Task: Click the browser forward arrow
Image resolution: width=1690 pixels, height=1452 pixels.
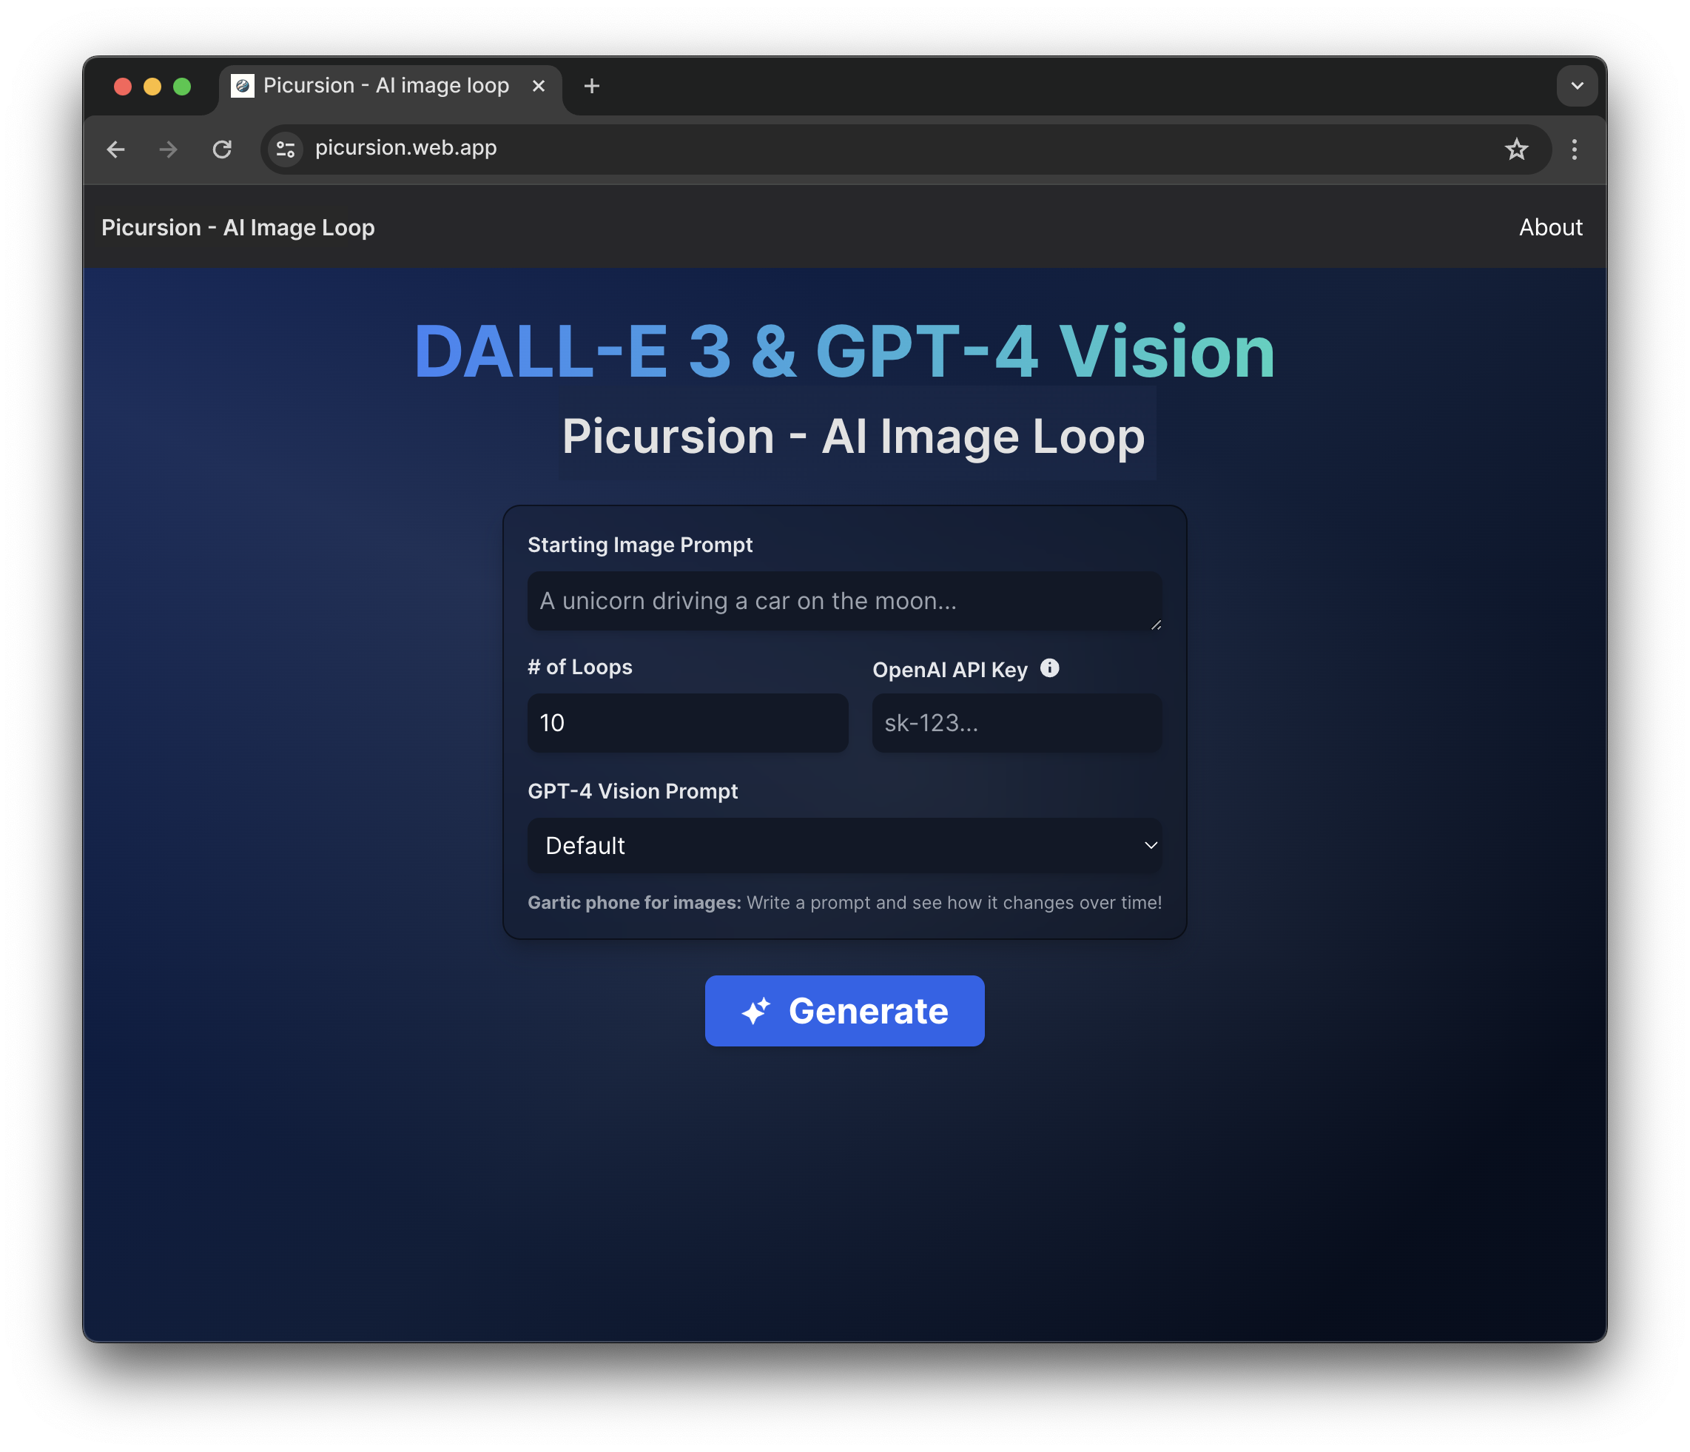Action: click(x=168, y=149)
